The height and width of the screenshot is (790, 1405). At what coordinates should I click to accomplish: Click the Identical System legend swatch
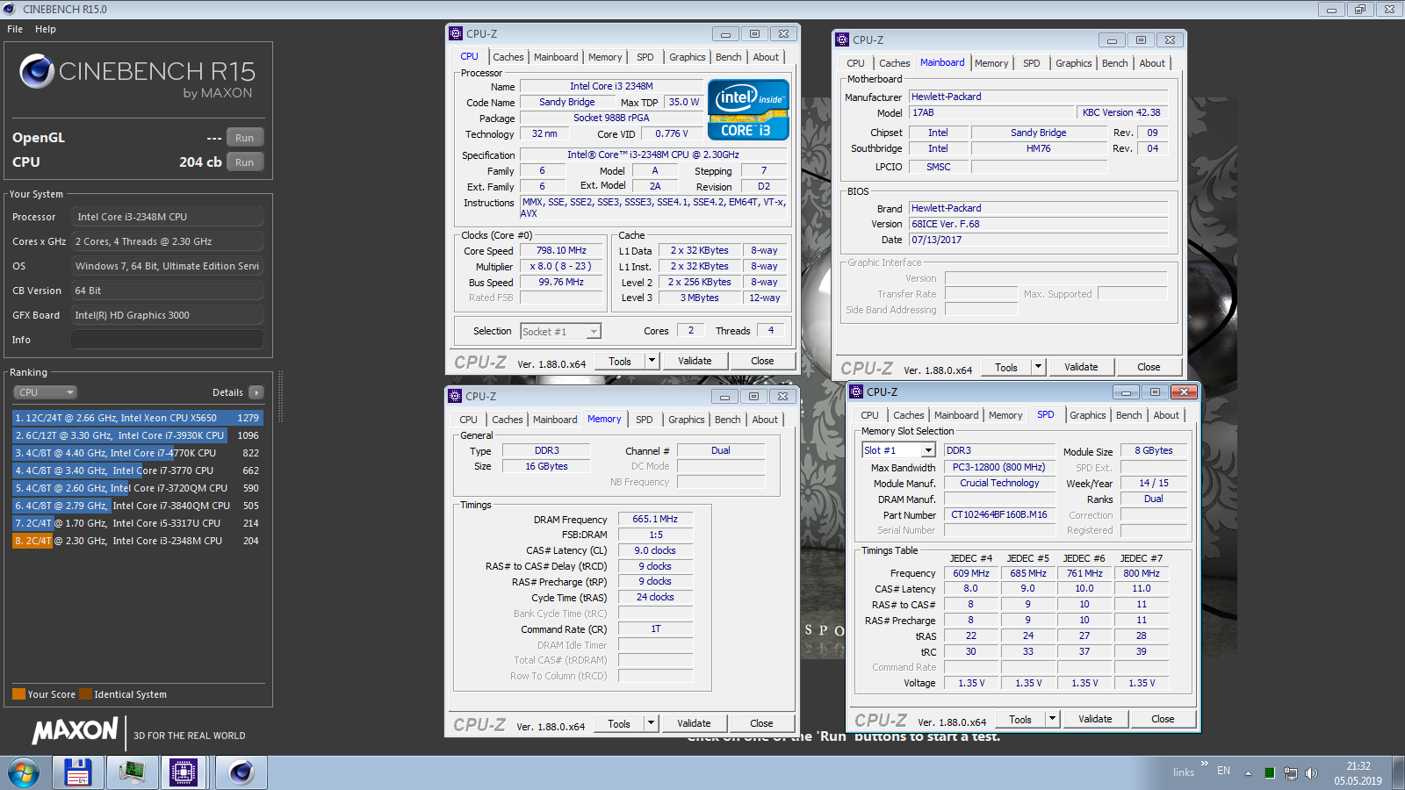point(85,694)
